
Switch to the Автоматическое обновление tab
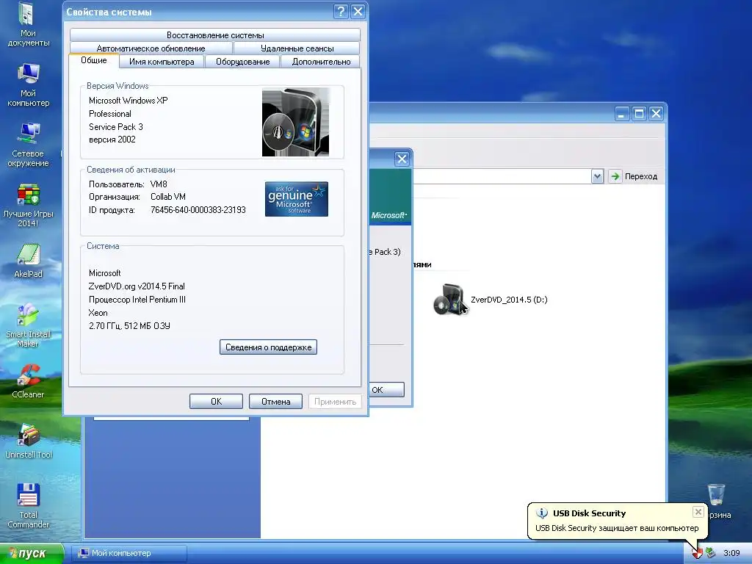(151, 48)
